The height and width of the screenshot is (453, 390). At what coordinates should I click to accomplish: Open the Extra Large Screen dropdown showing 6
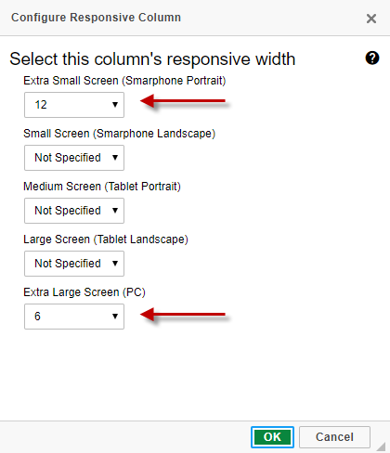74,317
